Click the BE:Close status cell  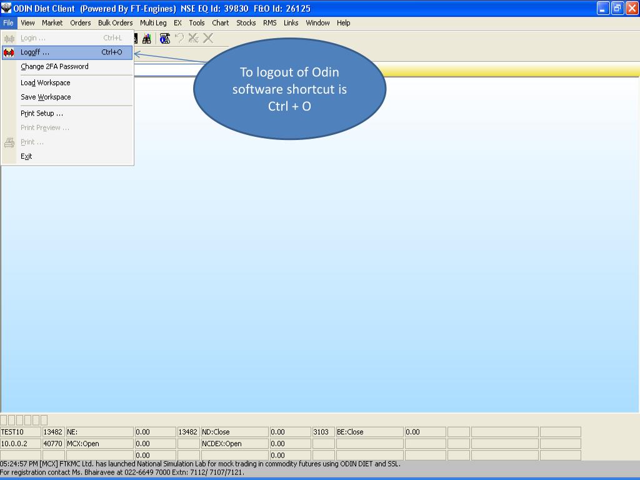tap(369, 432)
